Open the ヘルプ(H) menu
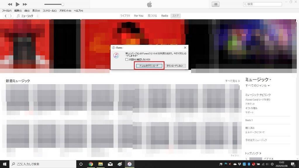This screenshot has height=168, width=299. [x=78, y=11]
